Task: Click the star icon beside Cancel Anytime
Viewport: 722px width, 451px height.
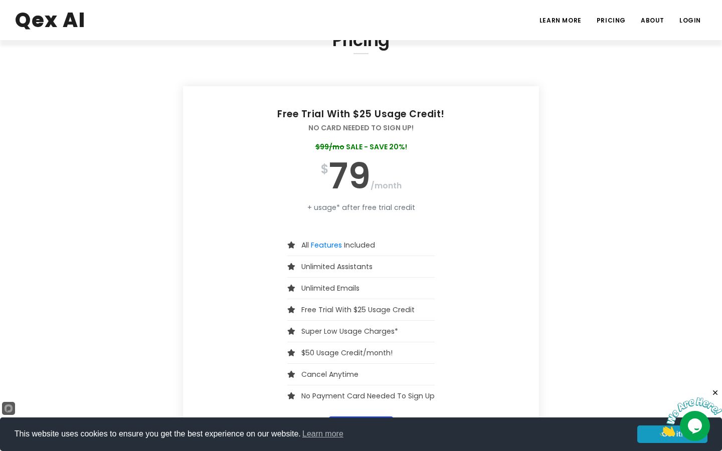Action: (291, 374)
